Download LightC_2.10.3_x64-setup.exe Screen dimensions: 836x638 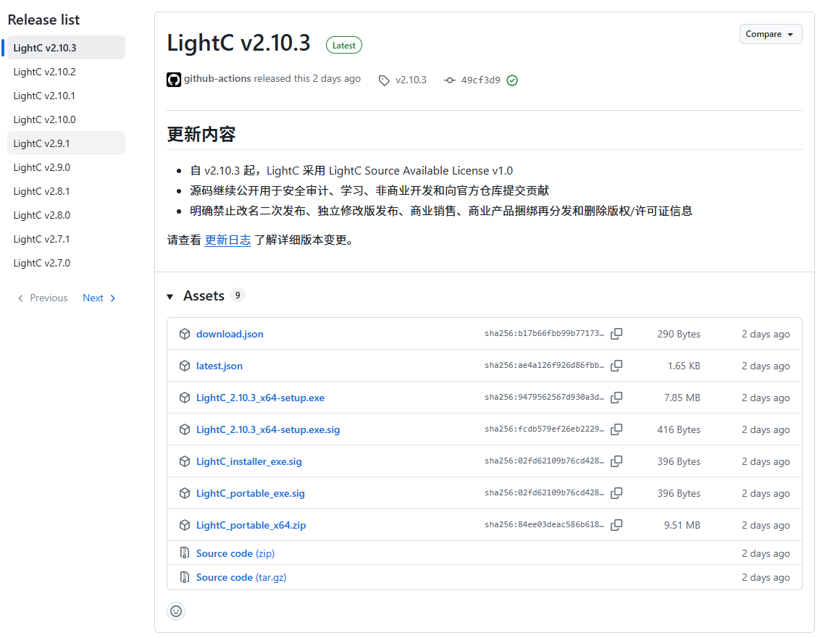pyautogui.click(x=260, y=398)
